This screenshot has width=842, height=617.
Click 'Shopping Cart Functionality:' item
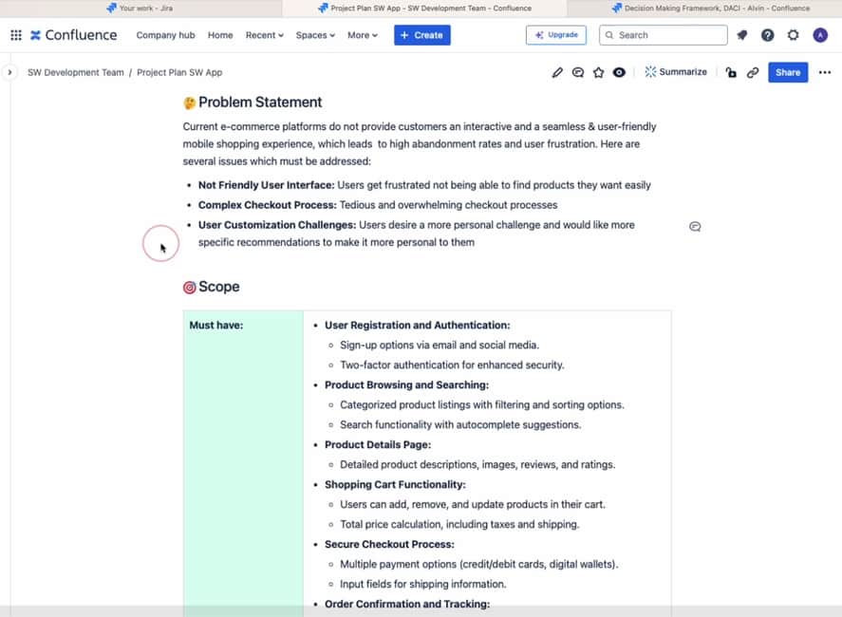pyautogui.click(x=395, y=484)
